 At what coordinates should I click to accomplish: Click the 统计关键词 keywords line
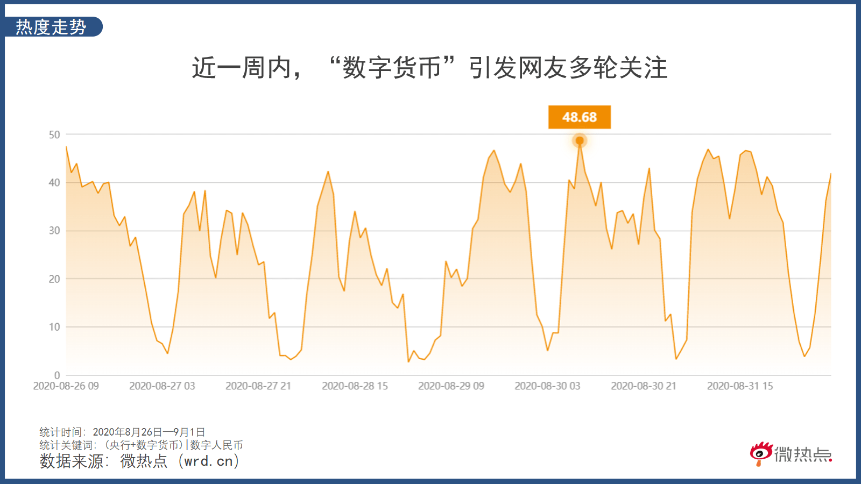click(x=141, y=445)
